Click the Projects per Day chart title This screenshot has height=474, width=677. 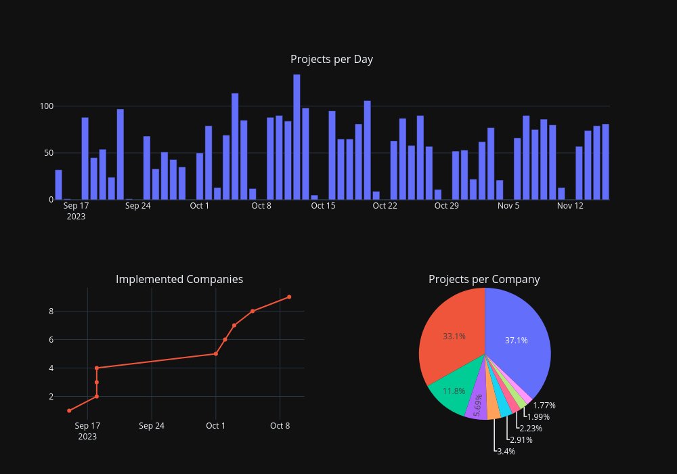point(332,59)
